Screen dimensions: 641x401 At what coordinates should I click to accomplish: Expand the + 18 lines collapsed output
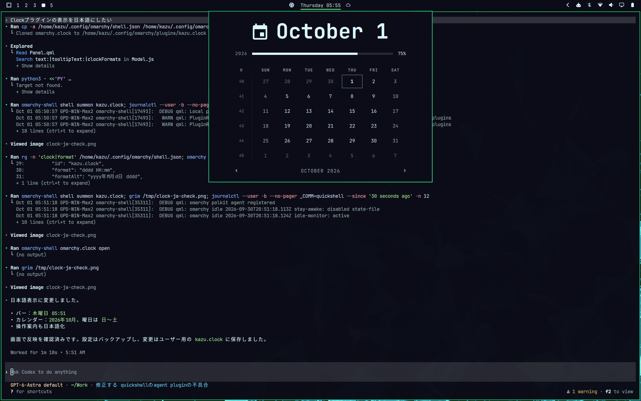[x=56, y=131]
